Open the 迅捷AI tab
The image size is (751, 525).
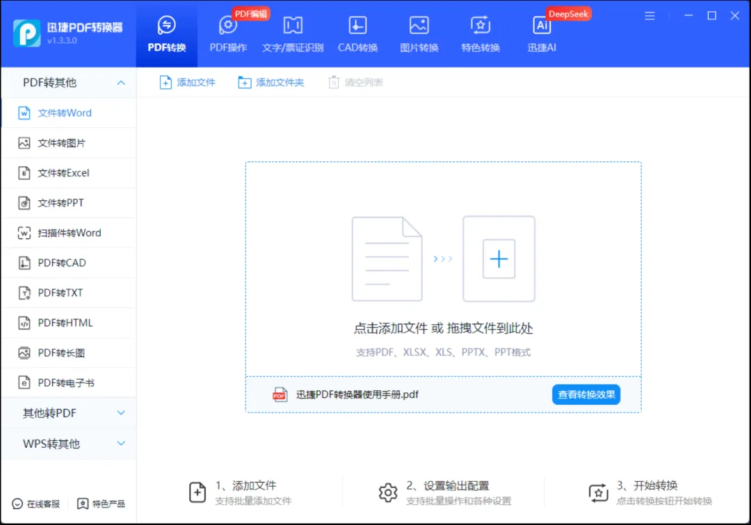pos(542,33)
